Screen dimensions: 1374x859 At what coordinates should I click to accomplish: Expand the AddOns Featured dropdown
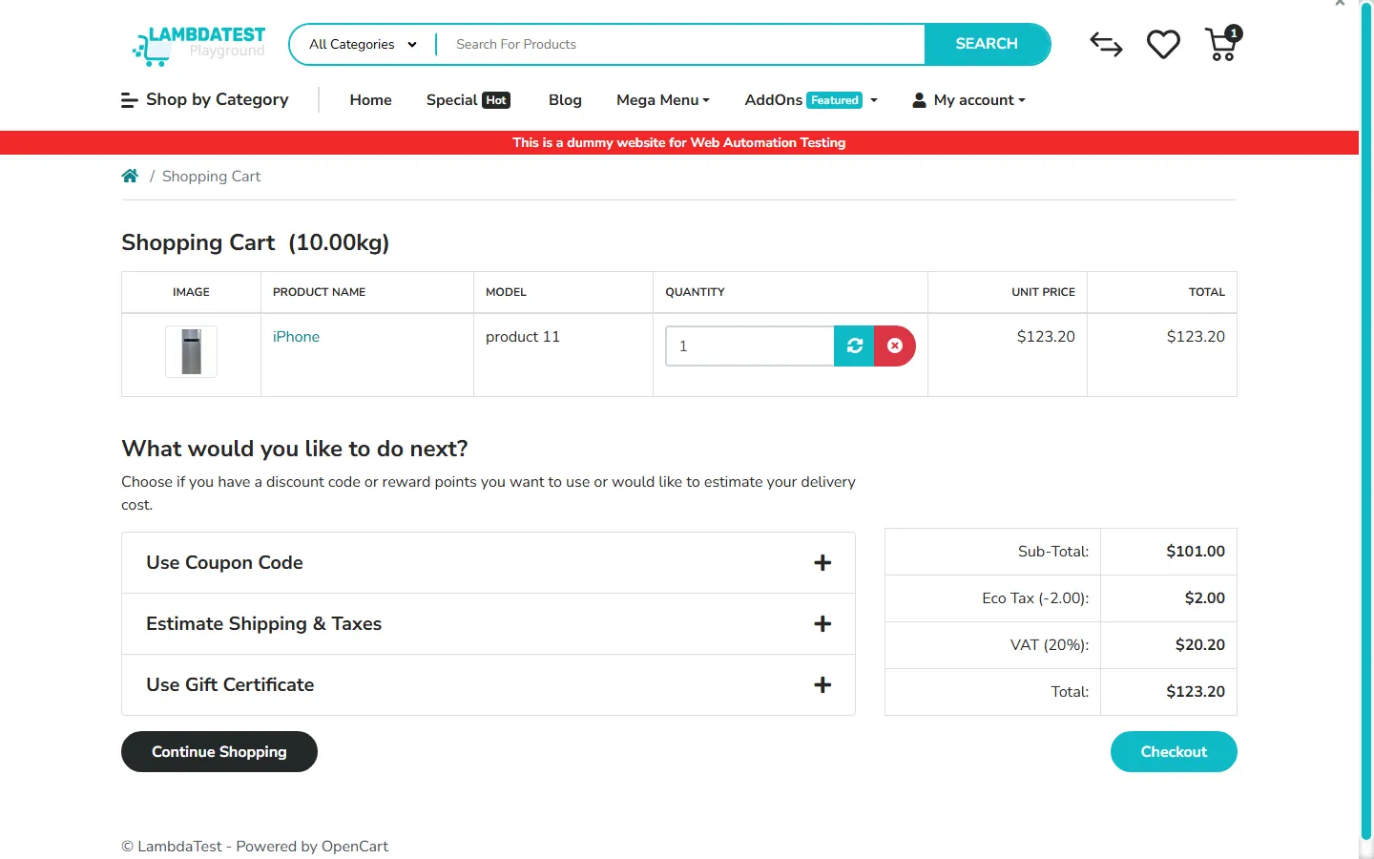(x=811, y=100)
